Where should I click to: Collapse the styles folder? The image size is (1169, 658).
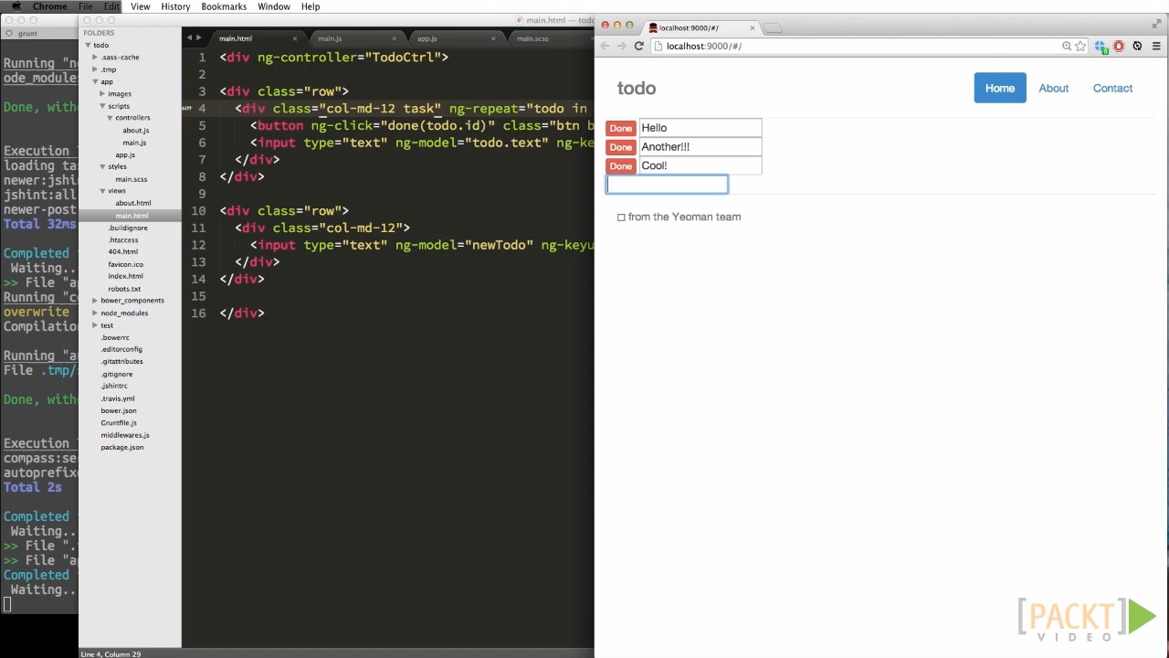pyautogui.click(x=102, y=166)
